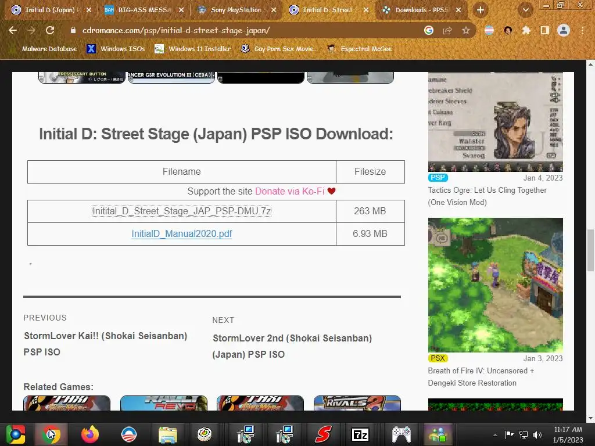Switch to Downloads - PPSSPP tab
595x446 pixels.
421,10
